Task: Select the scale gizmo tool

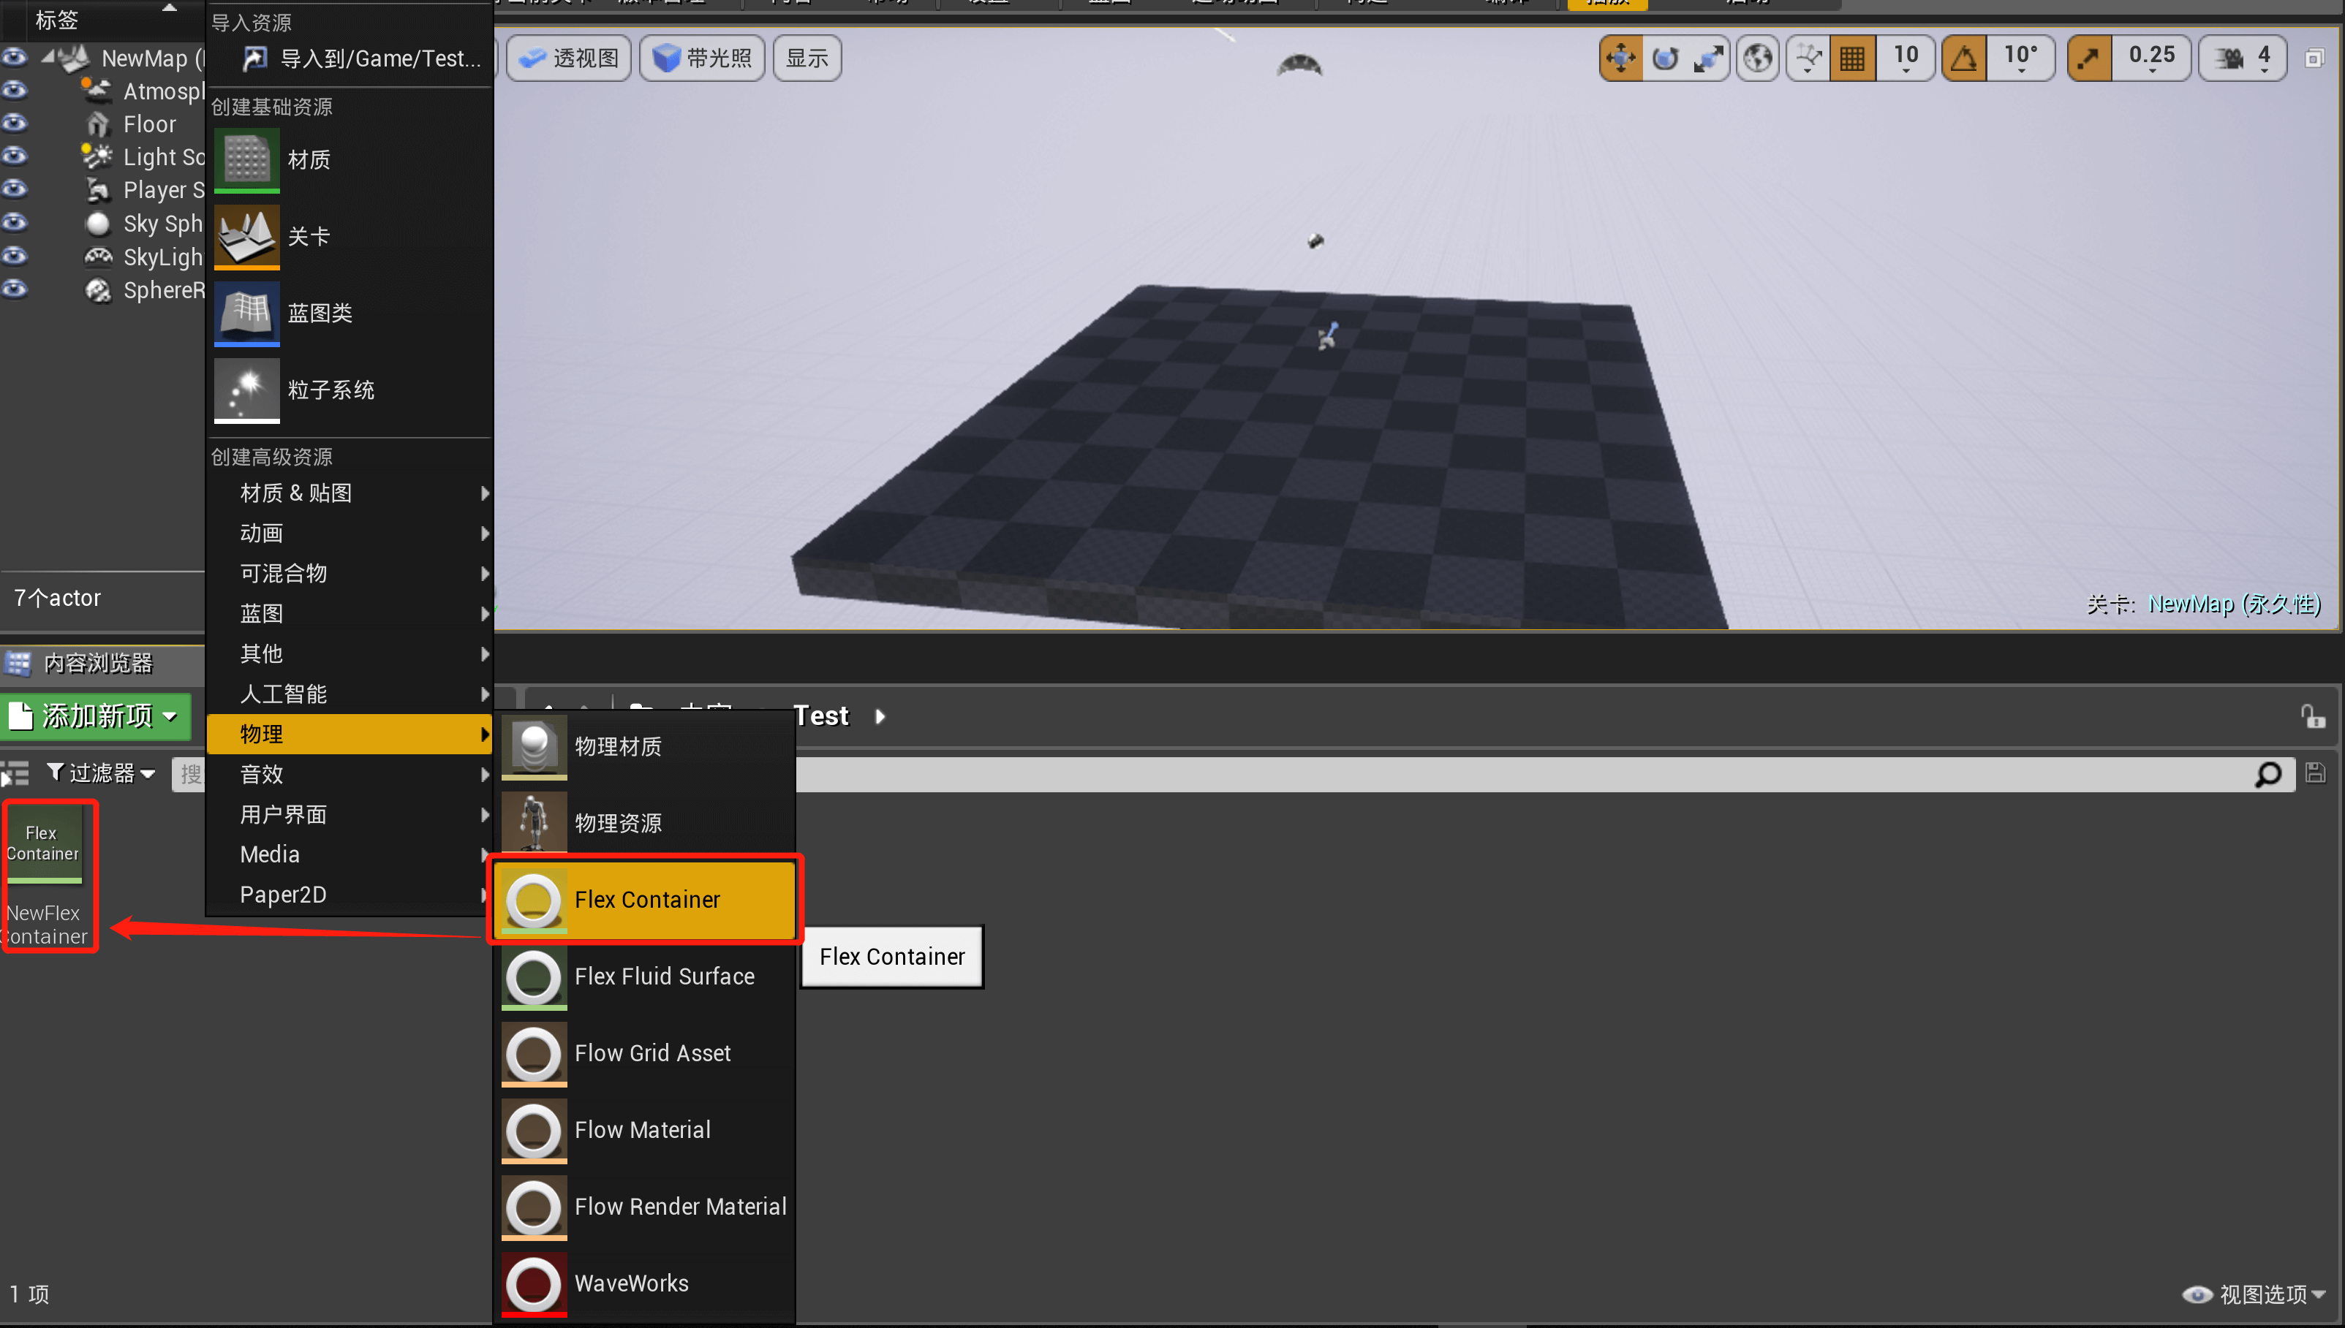Action: 1708,58
